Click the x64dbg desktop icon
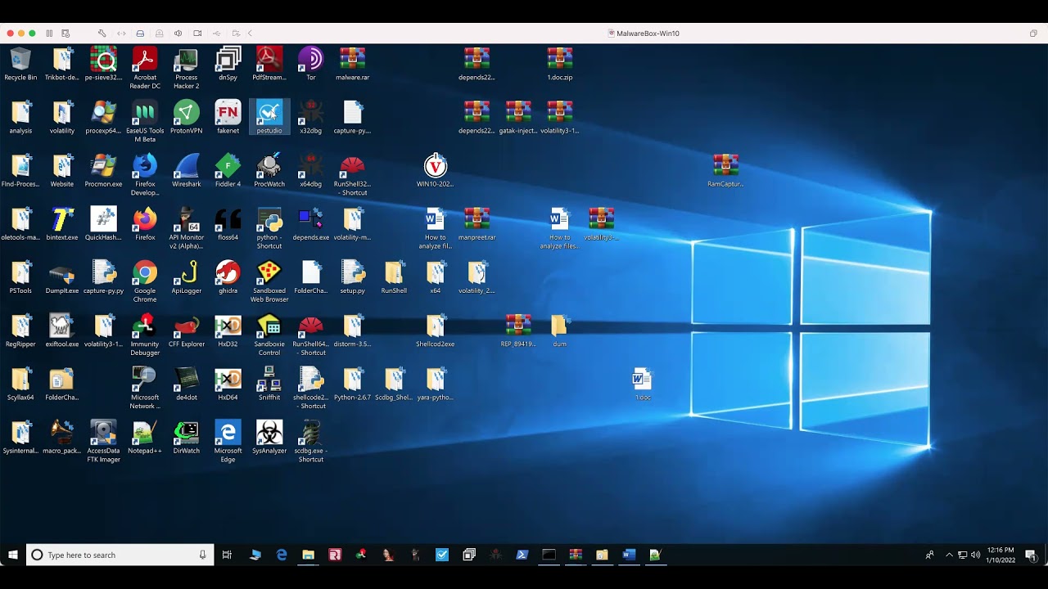1048x589 pixels. pos(310,170)
